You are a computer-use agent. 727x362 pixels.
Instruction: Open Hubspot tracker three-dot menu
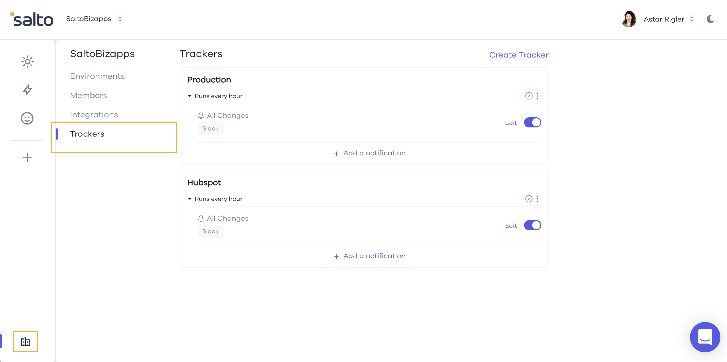tap(537, 199)
